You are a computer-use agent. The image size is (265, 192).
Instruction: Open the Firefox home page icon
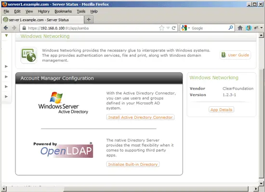tap(240, 28)
